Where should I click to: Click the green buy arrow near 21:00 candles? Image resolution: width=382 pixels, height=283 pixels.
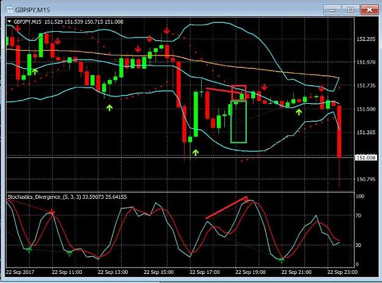coord(299,112)
